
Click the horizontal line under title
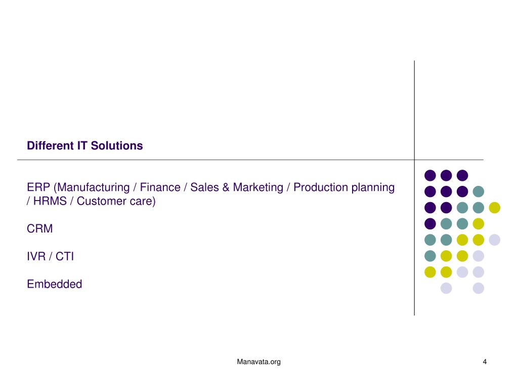pyautogui.click(x=250, y=160)
